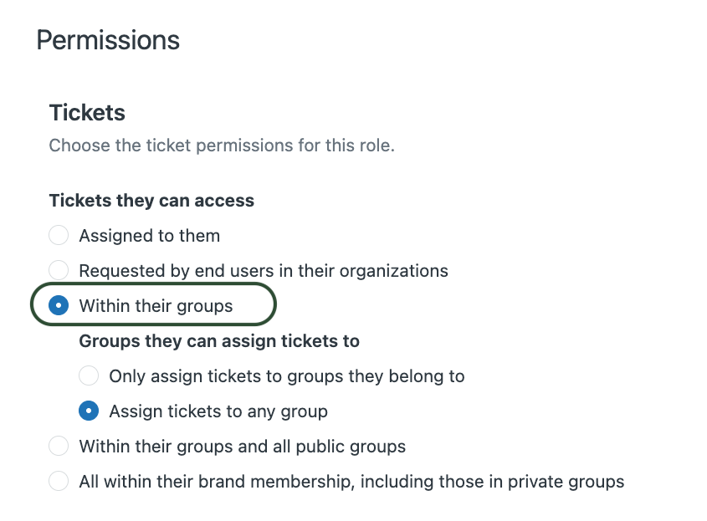Choose "Requested by end users in their organizations"
Image resolution: width=707 pixels, height=521 pixels.
pyautogui.click(x=59, y=270)
